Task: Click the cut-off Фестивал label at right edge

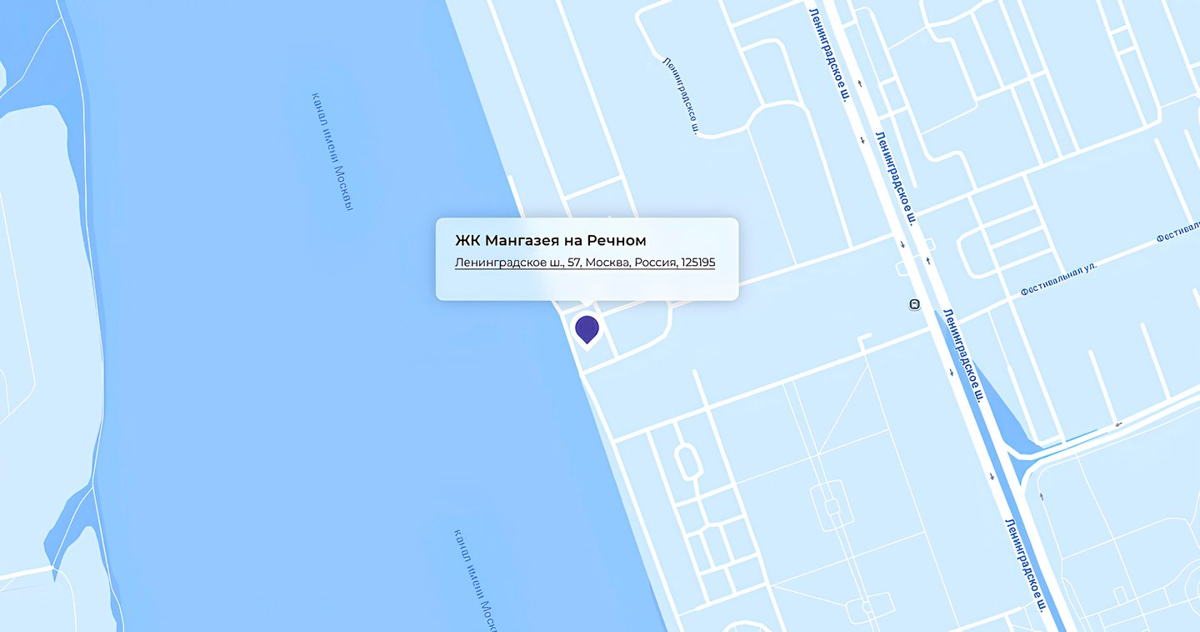Action: point(1178,231)
